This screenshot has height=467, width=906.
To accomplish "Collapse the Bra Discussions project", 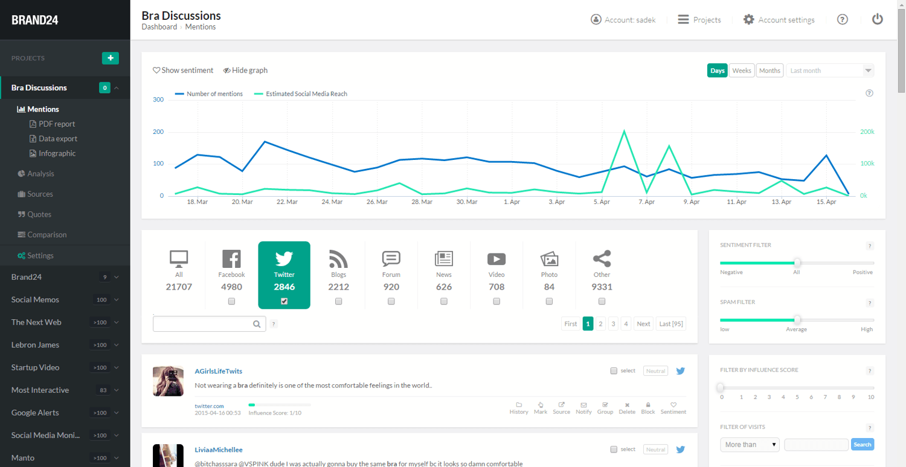I will click(117, 87).
